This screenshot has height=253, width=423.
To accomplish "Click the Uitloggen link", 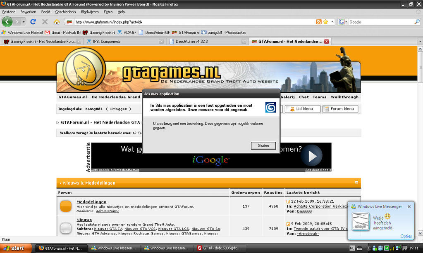I will (118, 109).
